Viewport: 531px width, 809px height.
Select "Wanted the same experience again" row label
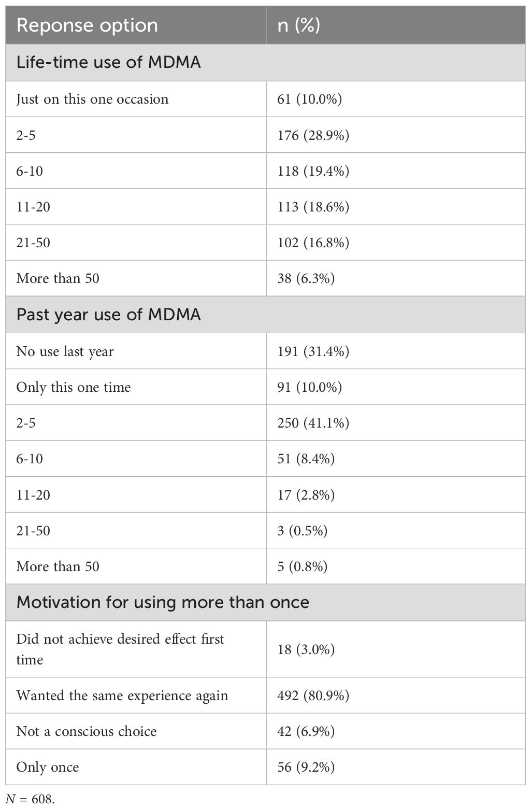(122, 696)
